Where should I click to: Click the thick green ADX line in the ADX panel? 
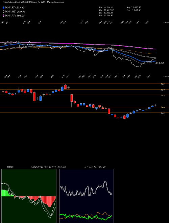(86, 217)
